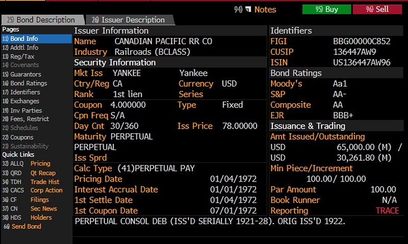The height and width of the screenshot is (244, 408).
Task: Open the Schedules page
Action: pyautogui.click(x=20, y=128)
